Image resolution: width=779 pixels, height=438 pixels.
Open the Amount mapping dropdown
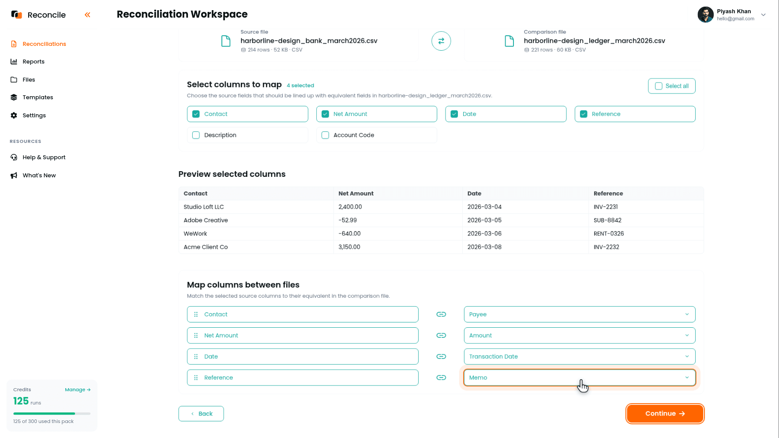(x=580, y=335)
